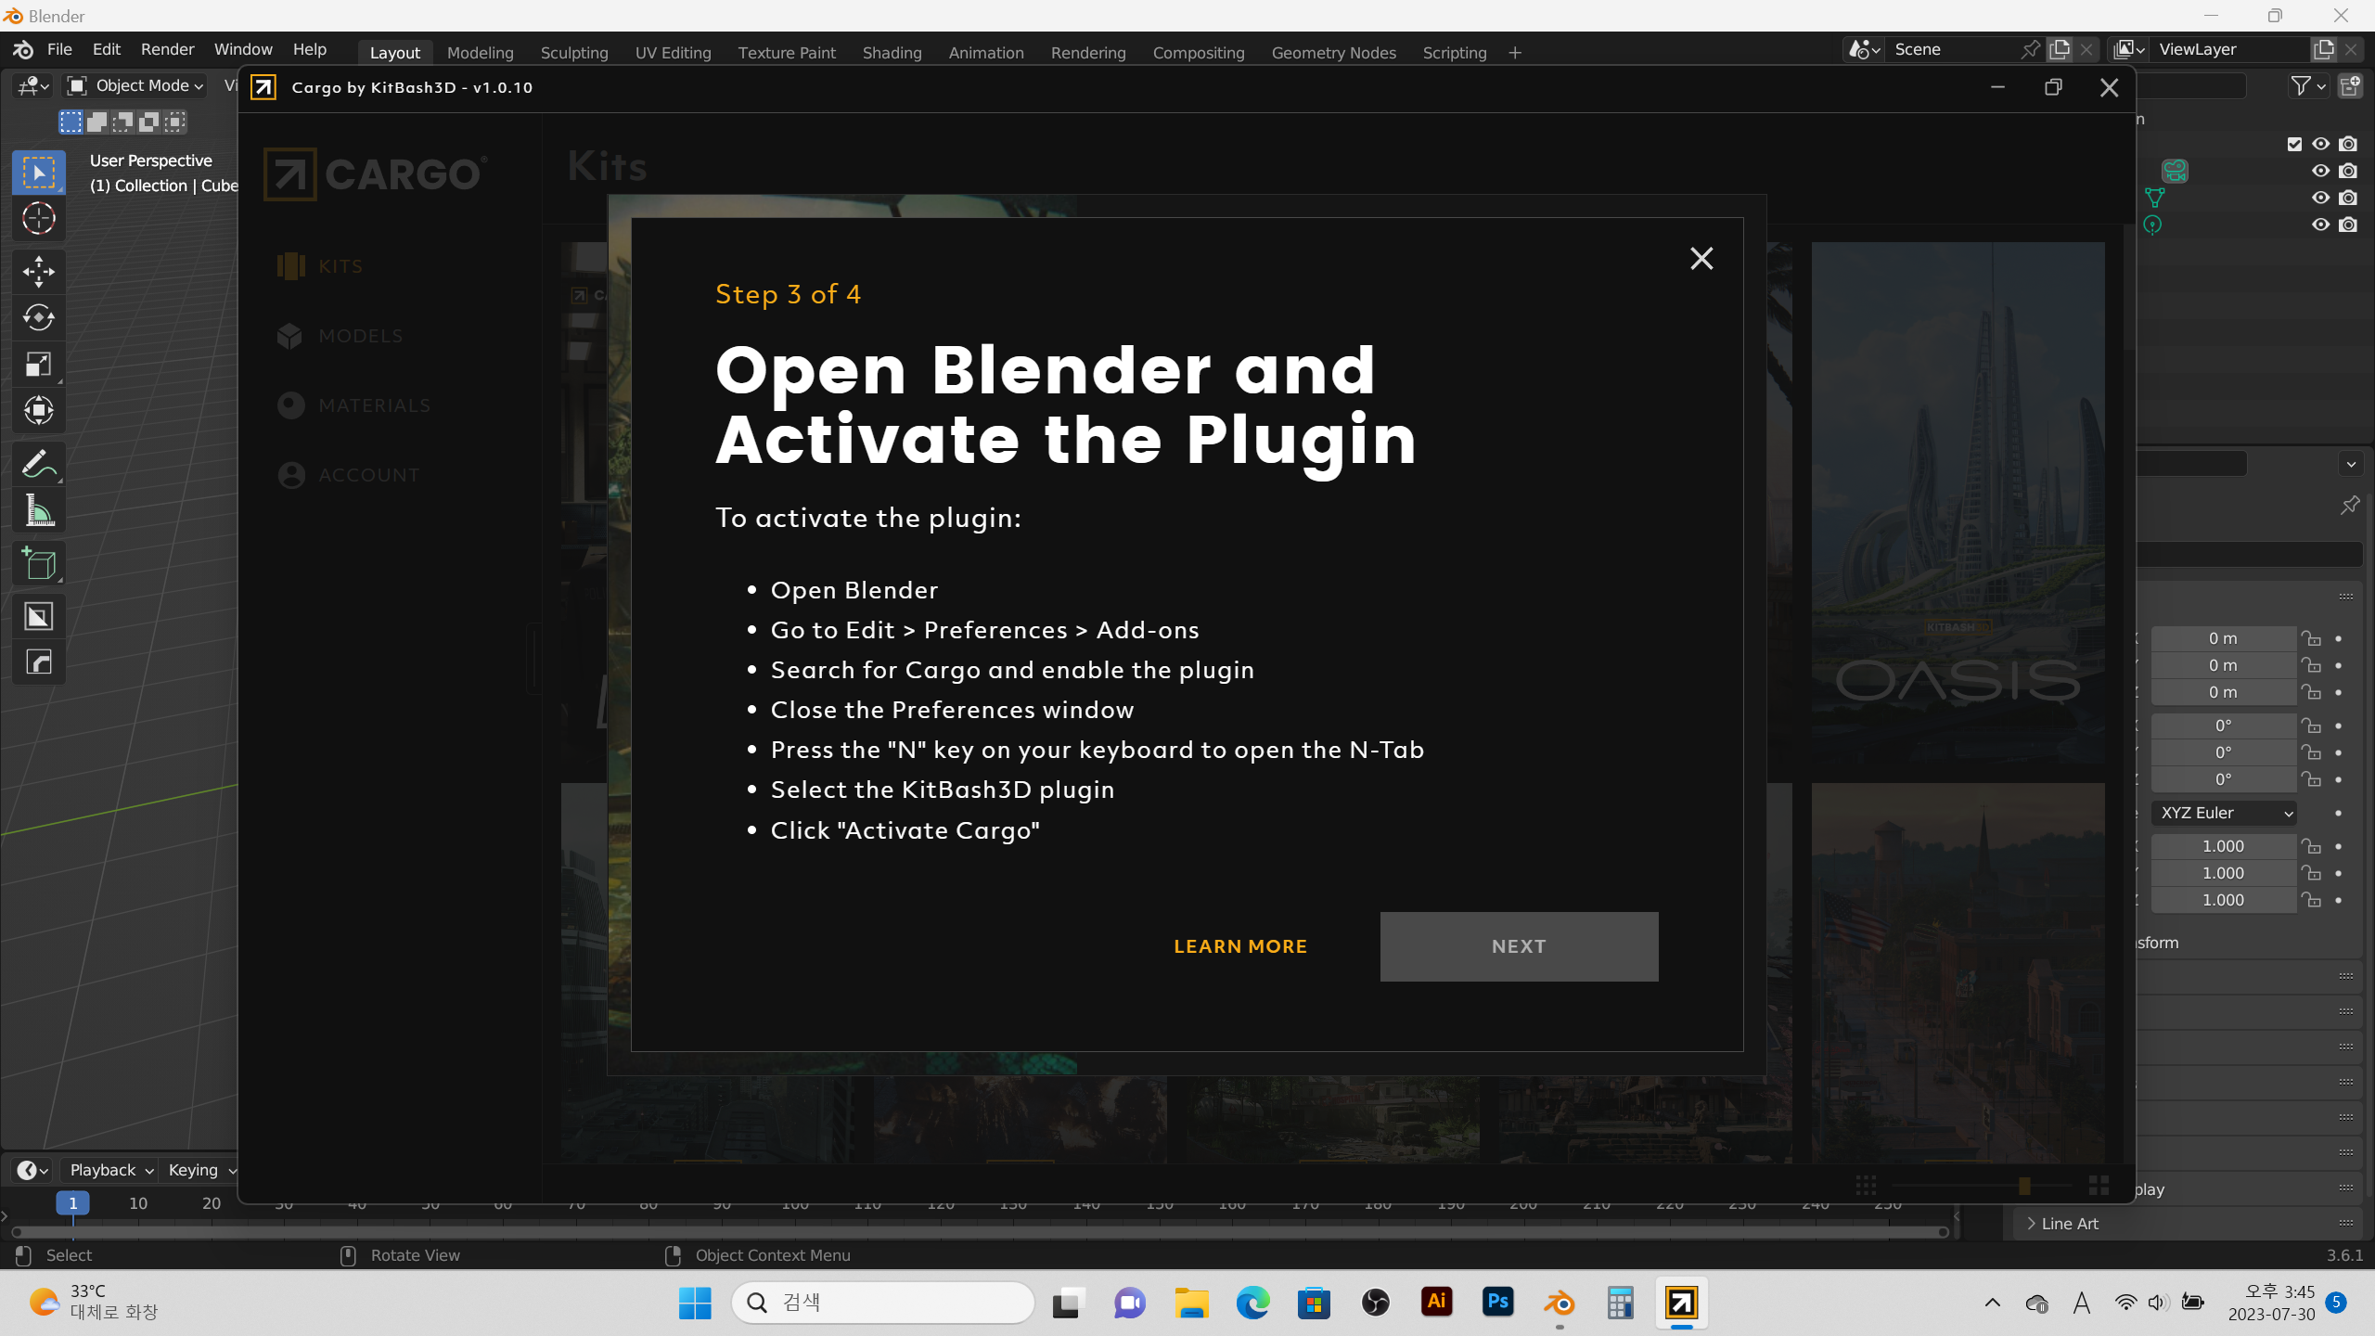Select the Add Cube tool
Screen dimensions: 2375x1336
coord(38,563)
